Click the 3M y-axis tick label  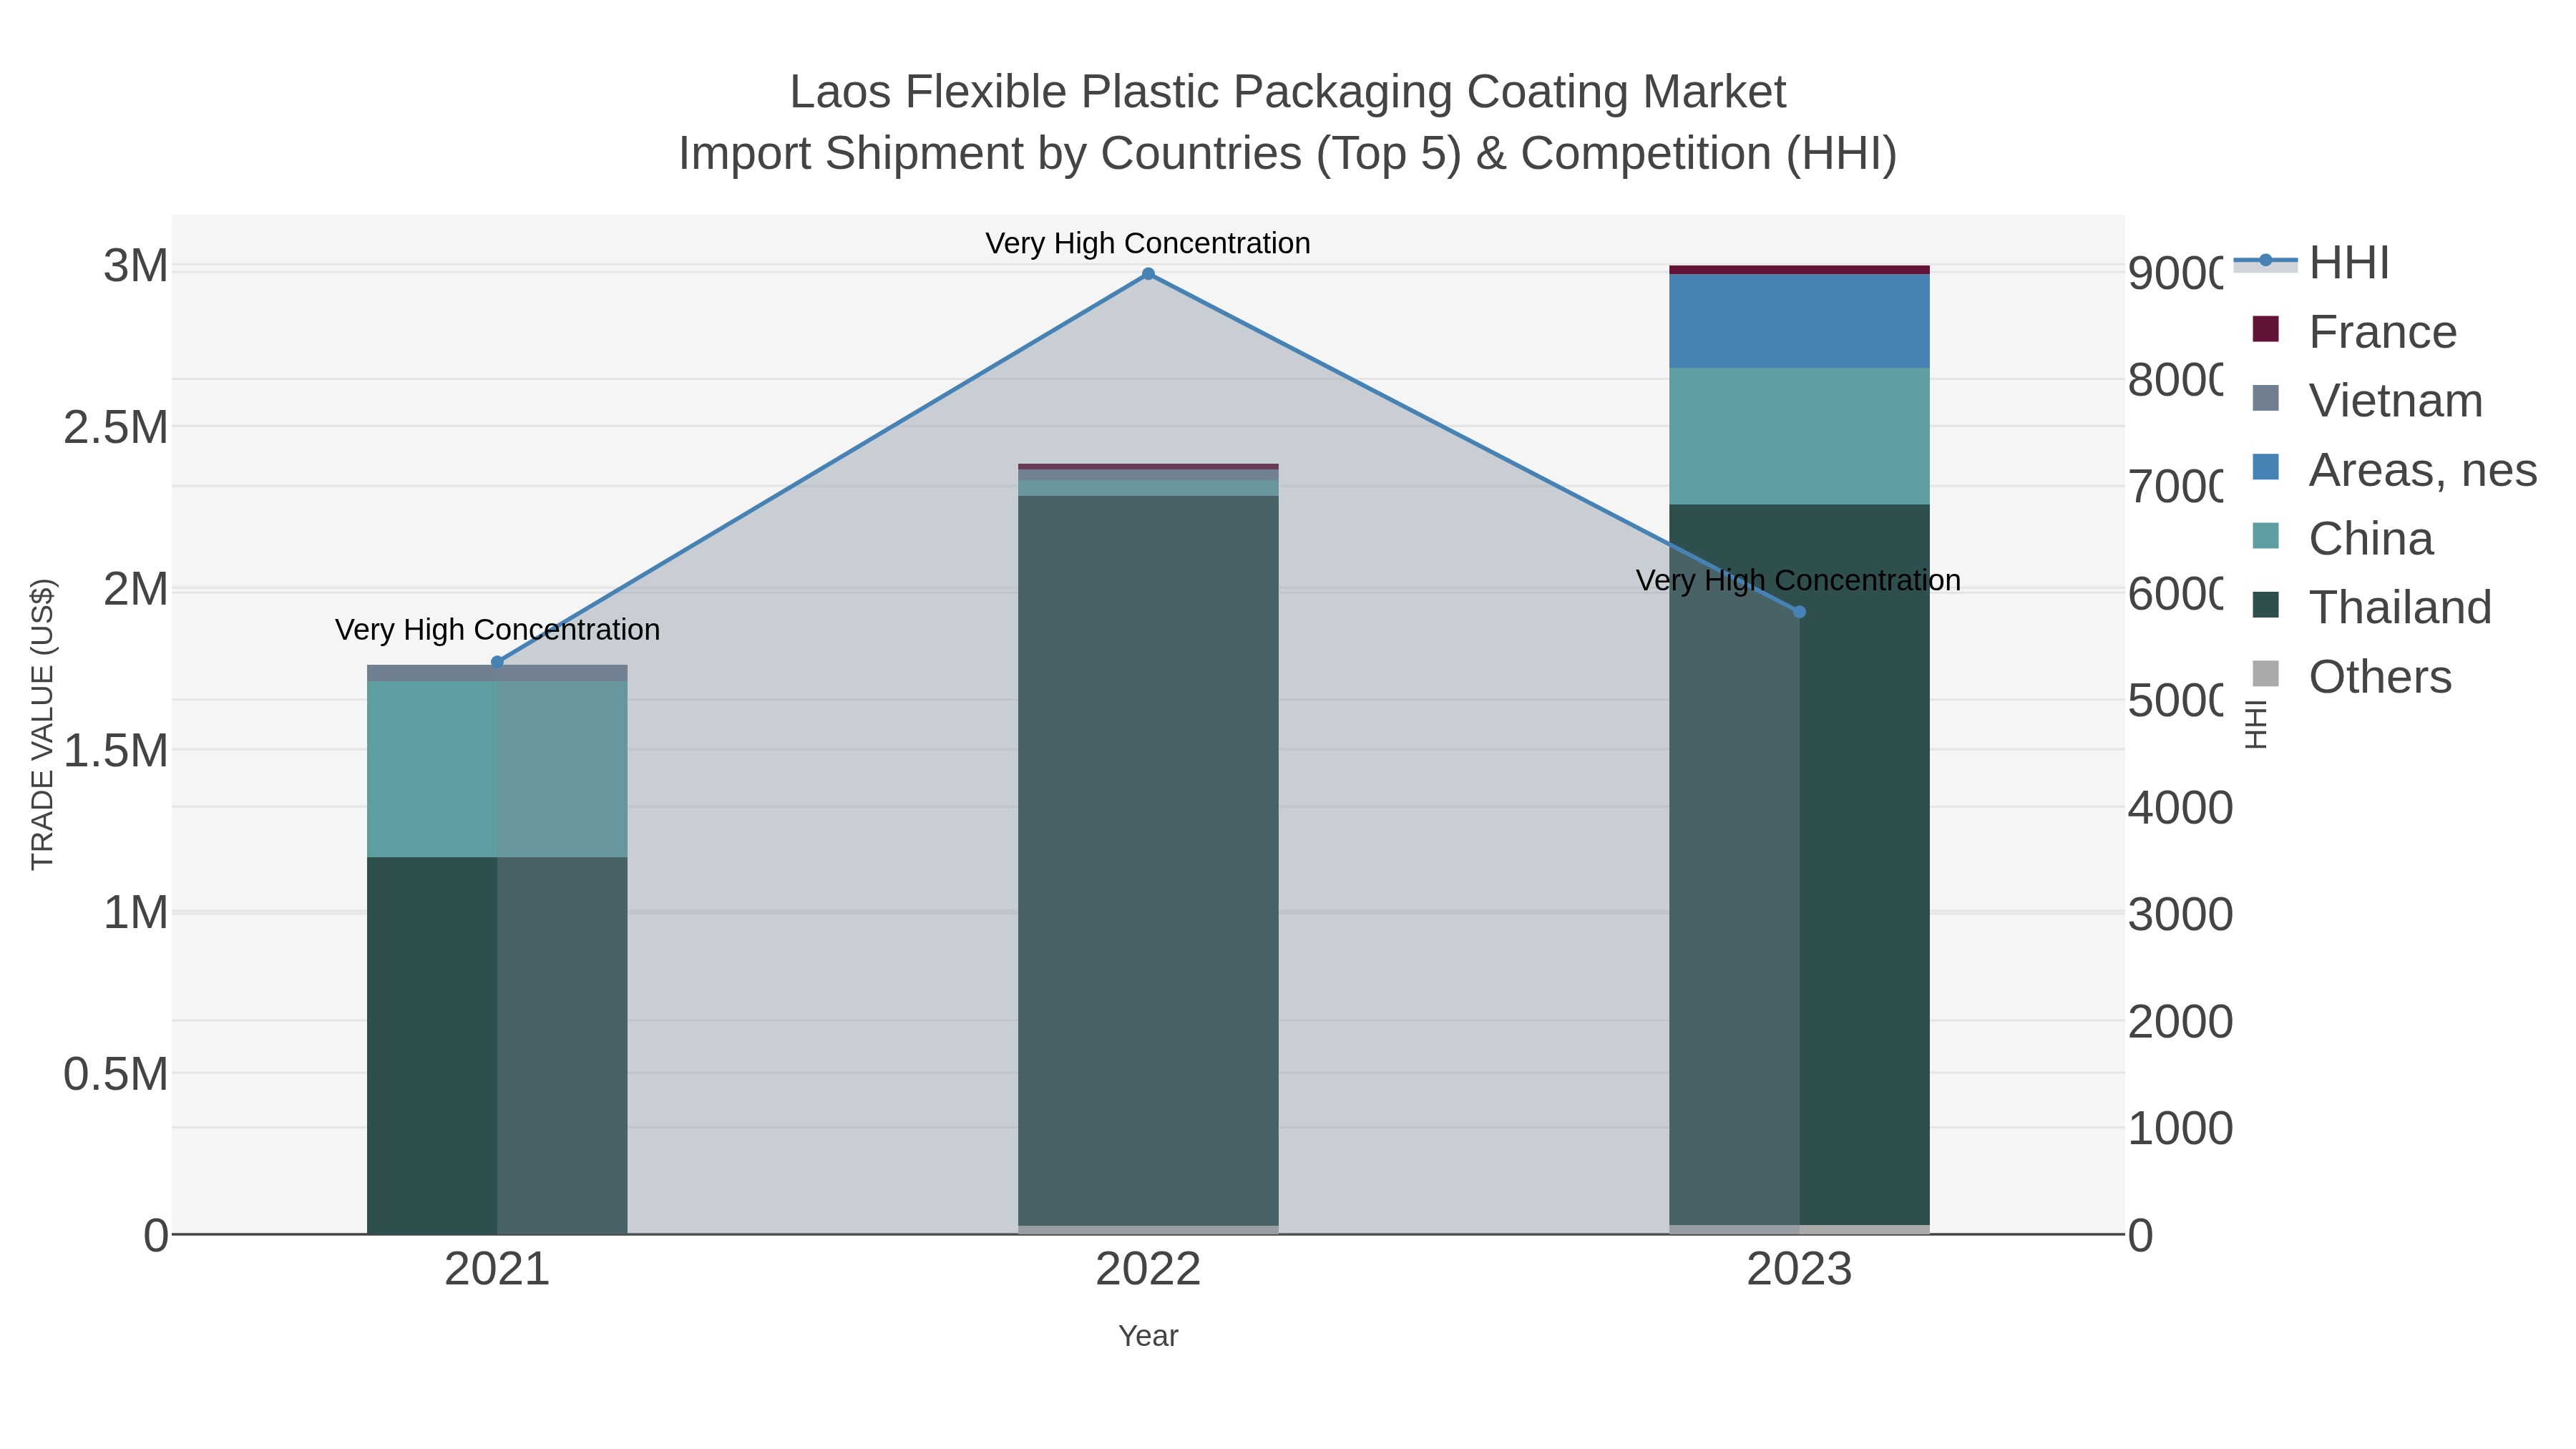pos(135,266)
